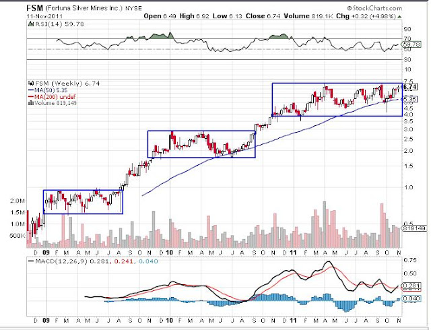Click the 5.35 moving average tag on right axis
The height and width of the screenshot is (330, 431).
pos(410,99)
